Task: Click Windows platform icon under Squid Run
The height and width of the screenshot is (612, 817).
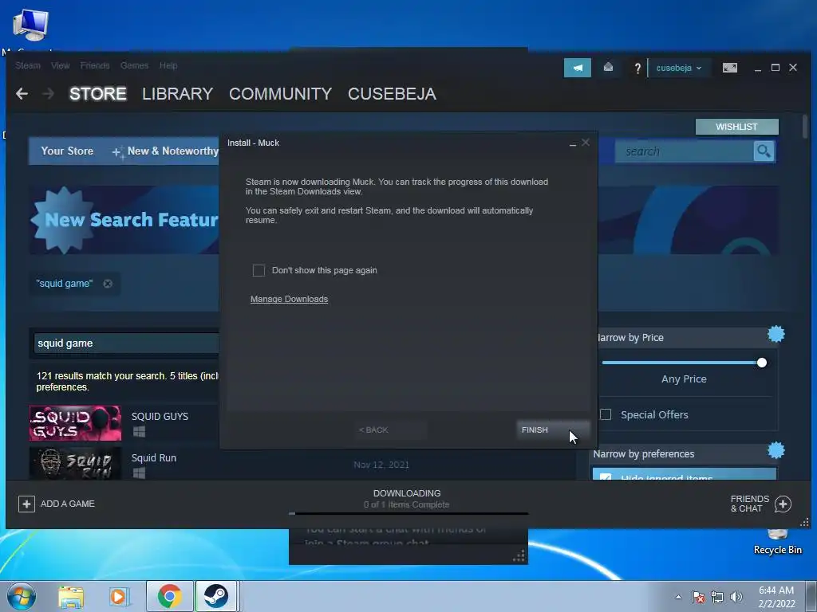Action: (x=139, y=473)
